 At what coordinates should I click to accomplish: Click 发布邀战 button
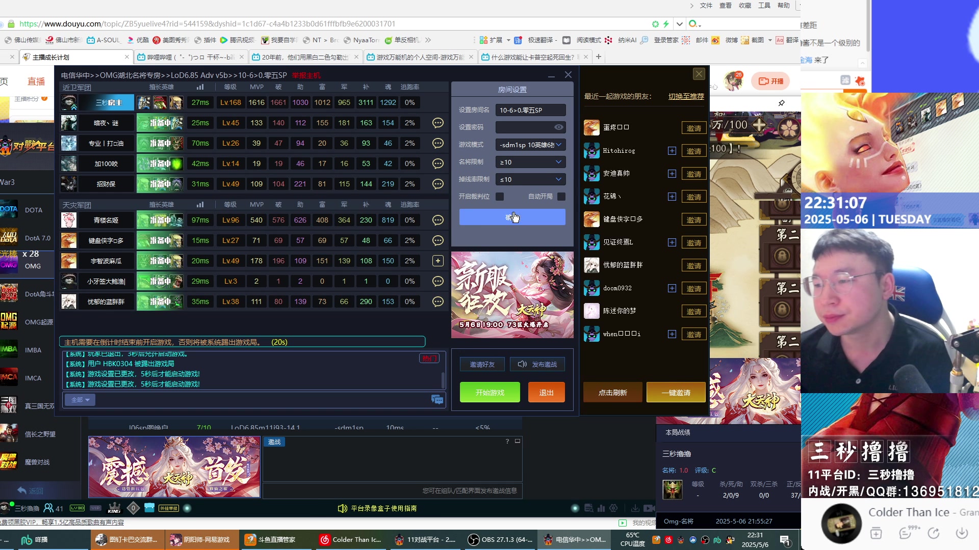point(537,364)
